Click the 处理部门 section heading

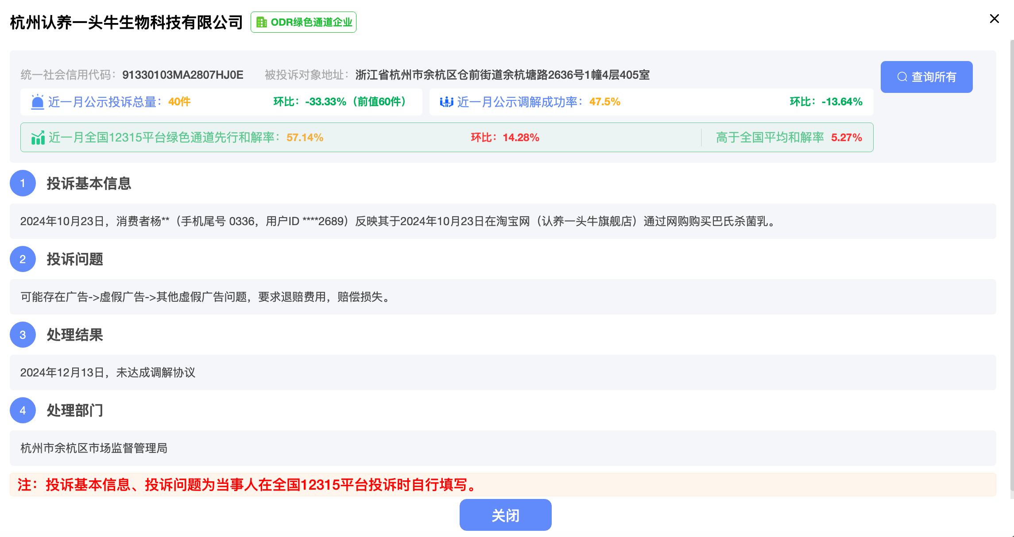point(75,410)
